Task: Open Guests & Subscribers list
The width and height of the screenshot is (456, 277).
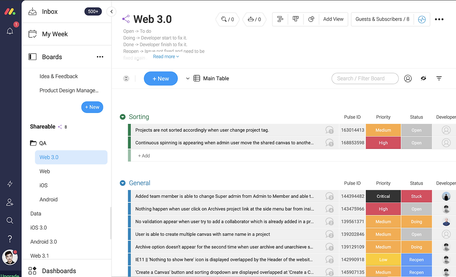Action: coord(382,19)
